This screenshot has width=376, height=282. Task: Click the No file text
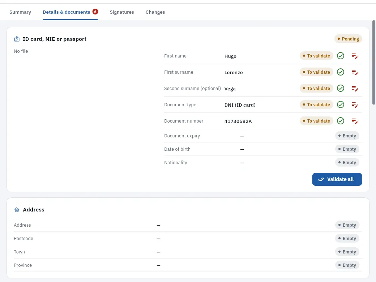pyautogui.click(x=21, y=51)
